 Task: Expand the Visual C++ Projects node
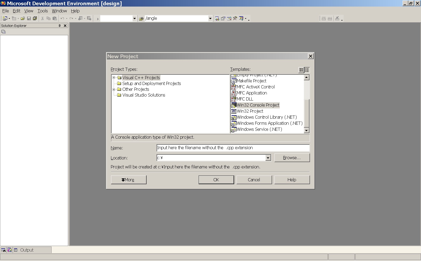[x=114, y=78]
